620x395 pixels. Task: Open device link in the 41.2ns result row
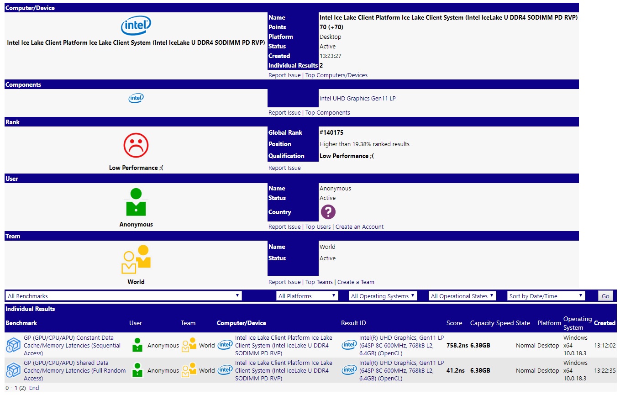(284, 371)
